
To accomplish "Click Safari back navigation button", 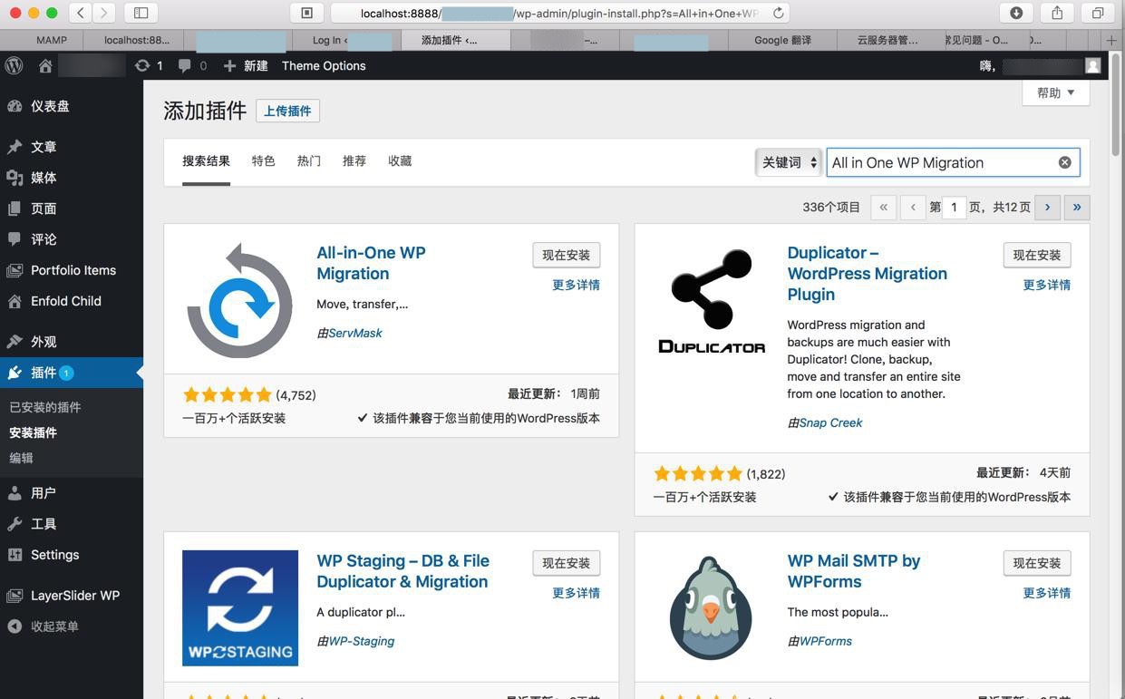I will tap(81, 13).
